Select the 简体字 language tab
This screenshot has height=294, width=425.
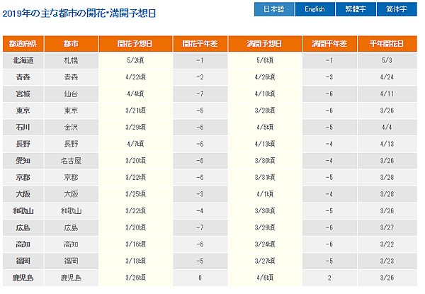pyautogui.click(x=397, y=9)
